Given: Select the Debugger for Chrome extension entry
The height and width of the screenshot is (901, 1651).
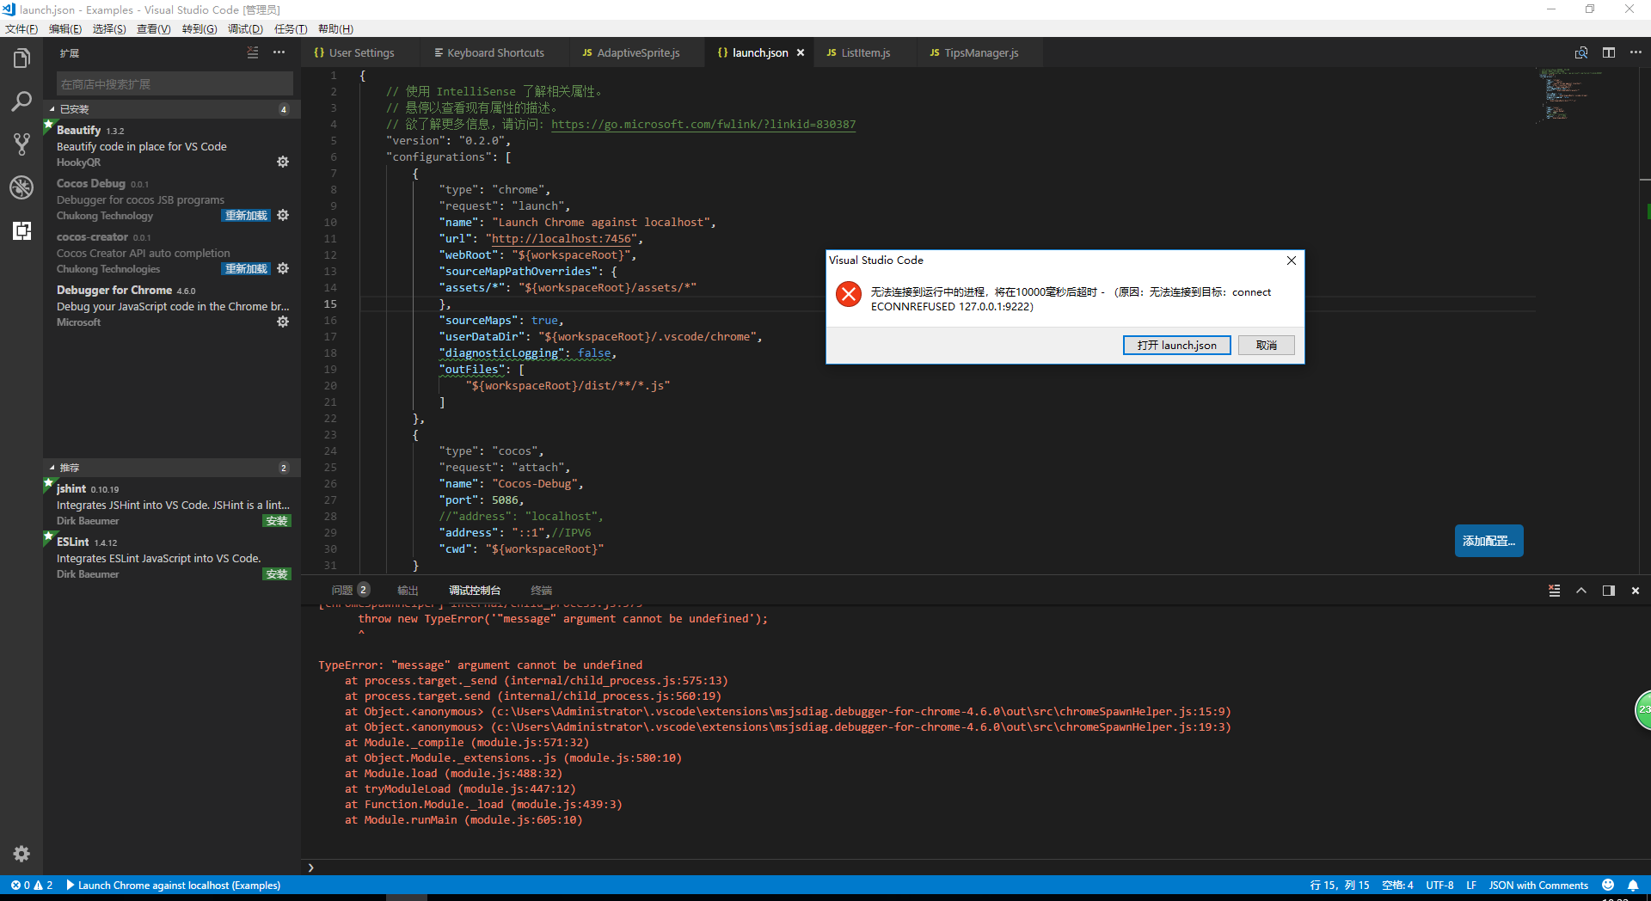Looking at the screenshot, I should click(172, 306).
